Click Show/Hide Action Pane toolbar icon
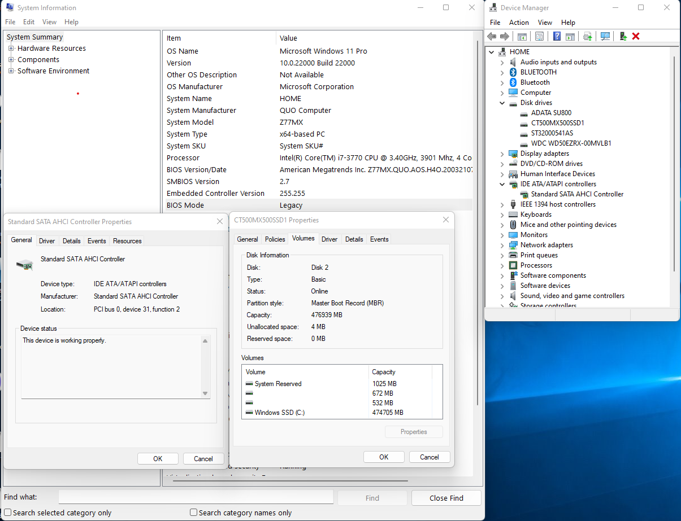 [570, 36]
